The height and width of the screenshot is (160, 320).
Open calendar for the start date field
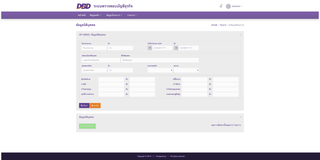pos(150,48)
